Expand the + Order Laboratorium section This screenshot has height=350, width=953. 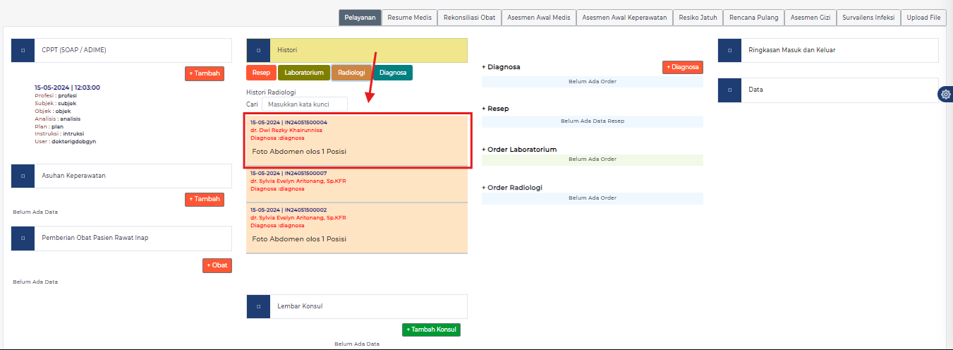519,150
